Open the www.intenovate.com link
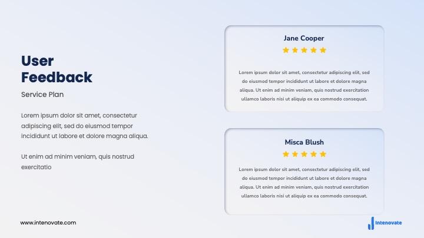424x238 pixels. coord(48,223)
